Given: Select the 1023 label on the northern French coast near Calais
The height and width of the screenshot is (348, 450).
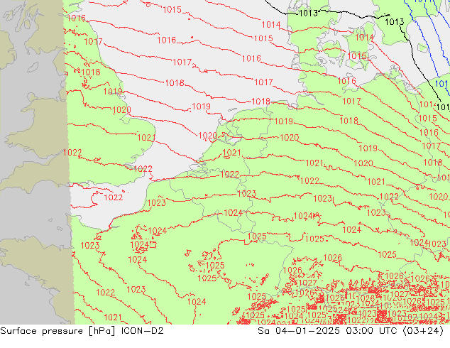Looking at the screenshot, I should click(156, 202).
